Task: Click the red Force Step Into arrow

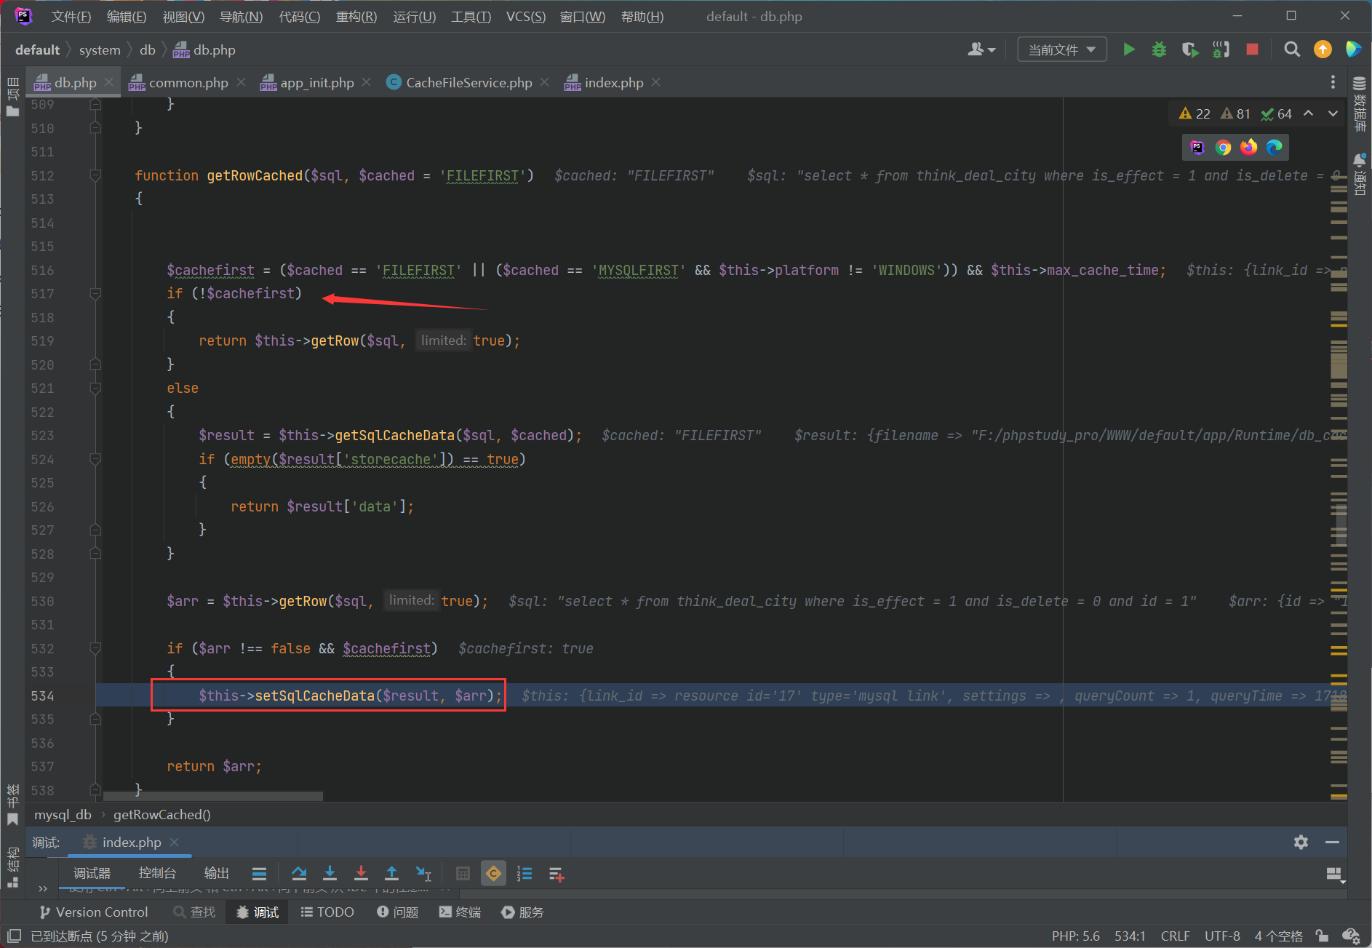Action: [x=361, y=874]
